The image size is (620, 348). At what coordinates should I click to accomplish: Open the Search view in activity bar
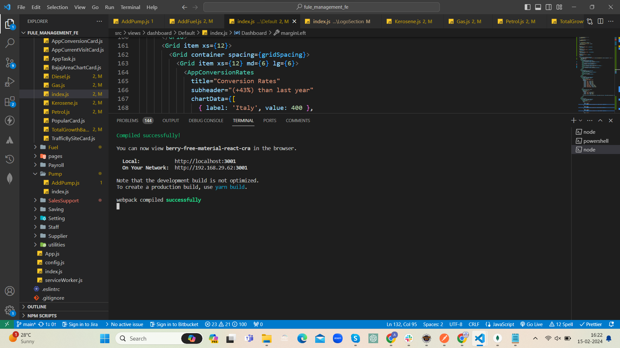(x=10, y=43)
